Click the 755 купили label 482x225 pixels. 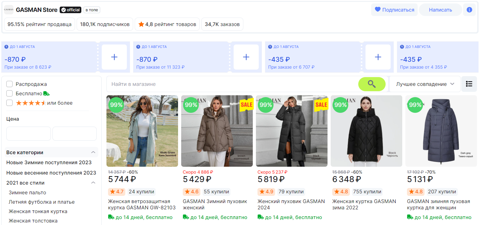pyautogui.click(x=367, y=191)
